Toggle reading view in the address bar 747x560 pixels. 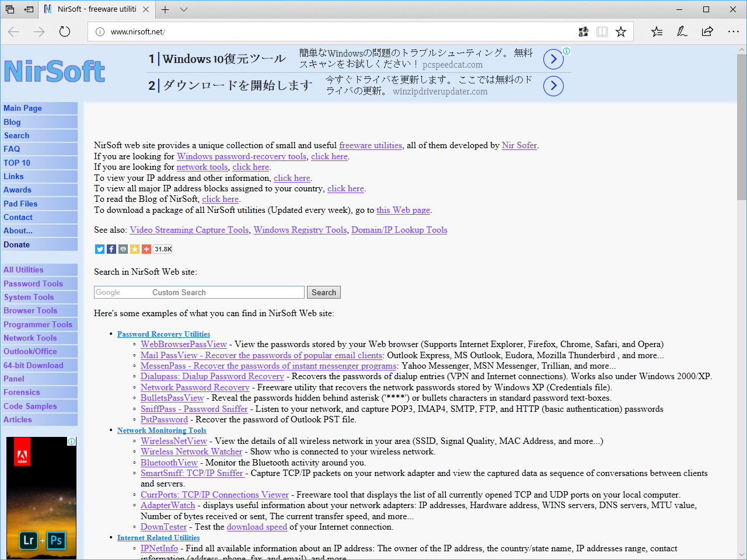[x=602, y=32]
